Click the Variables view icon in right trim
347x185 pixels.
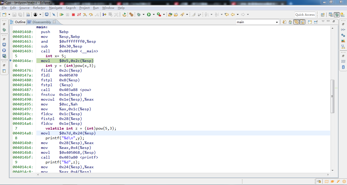pos(343,29)
